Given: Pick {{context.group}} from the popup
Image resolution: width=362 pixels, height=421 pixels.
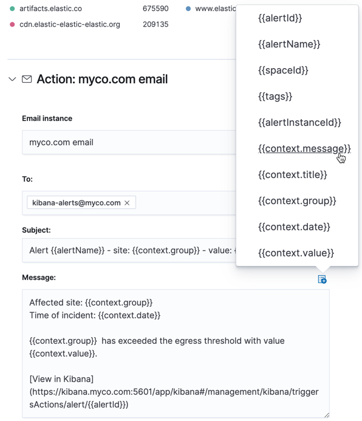Looking at the screenshot, I should click(297, 200).
